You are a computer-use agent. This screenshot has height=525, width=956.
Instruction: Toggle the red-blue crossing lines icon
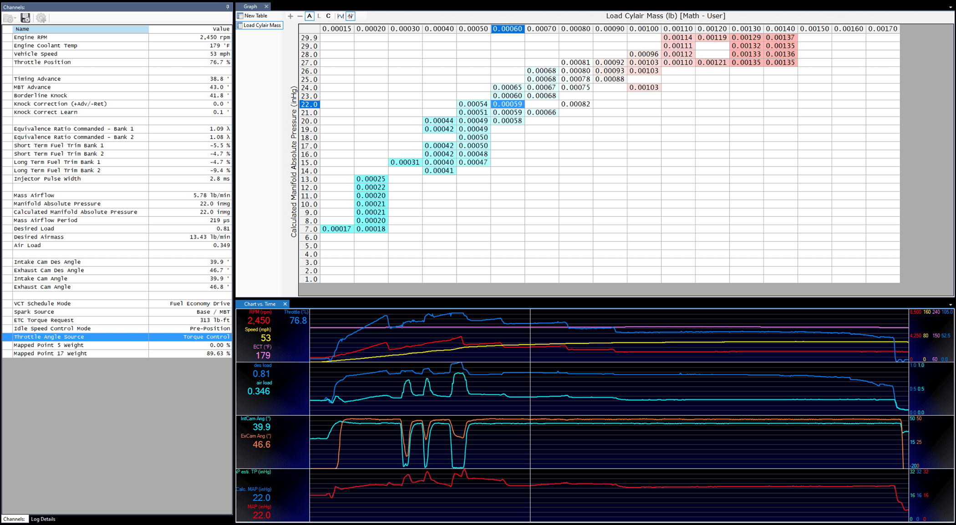click(351, 16)
